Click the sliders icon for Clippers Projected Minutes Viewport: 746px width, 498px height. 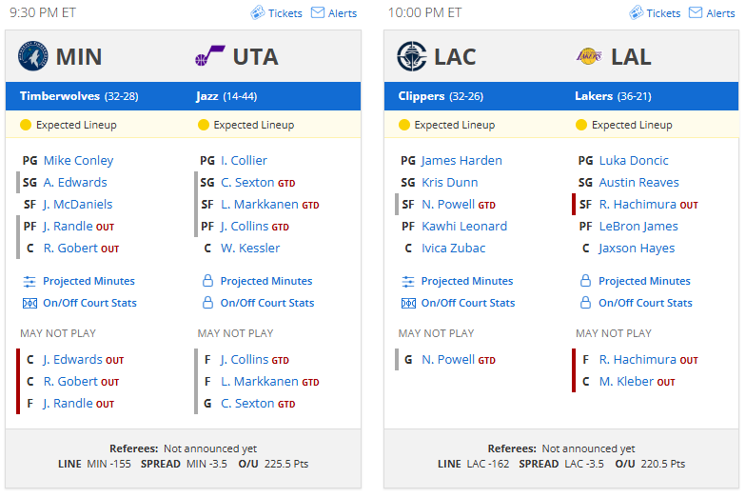[407, 282]
